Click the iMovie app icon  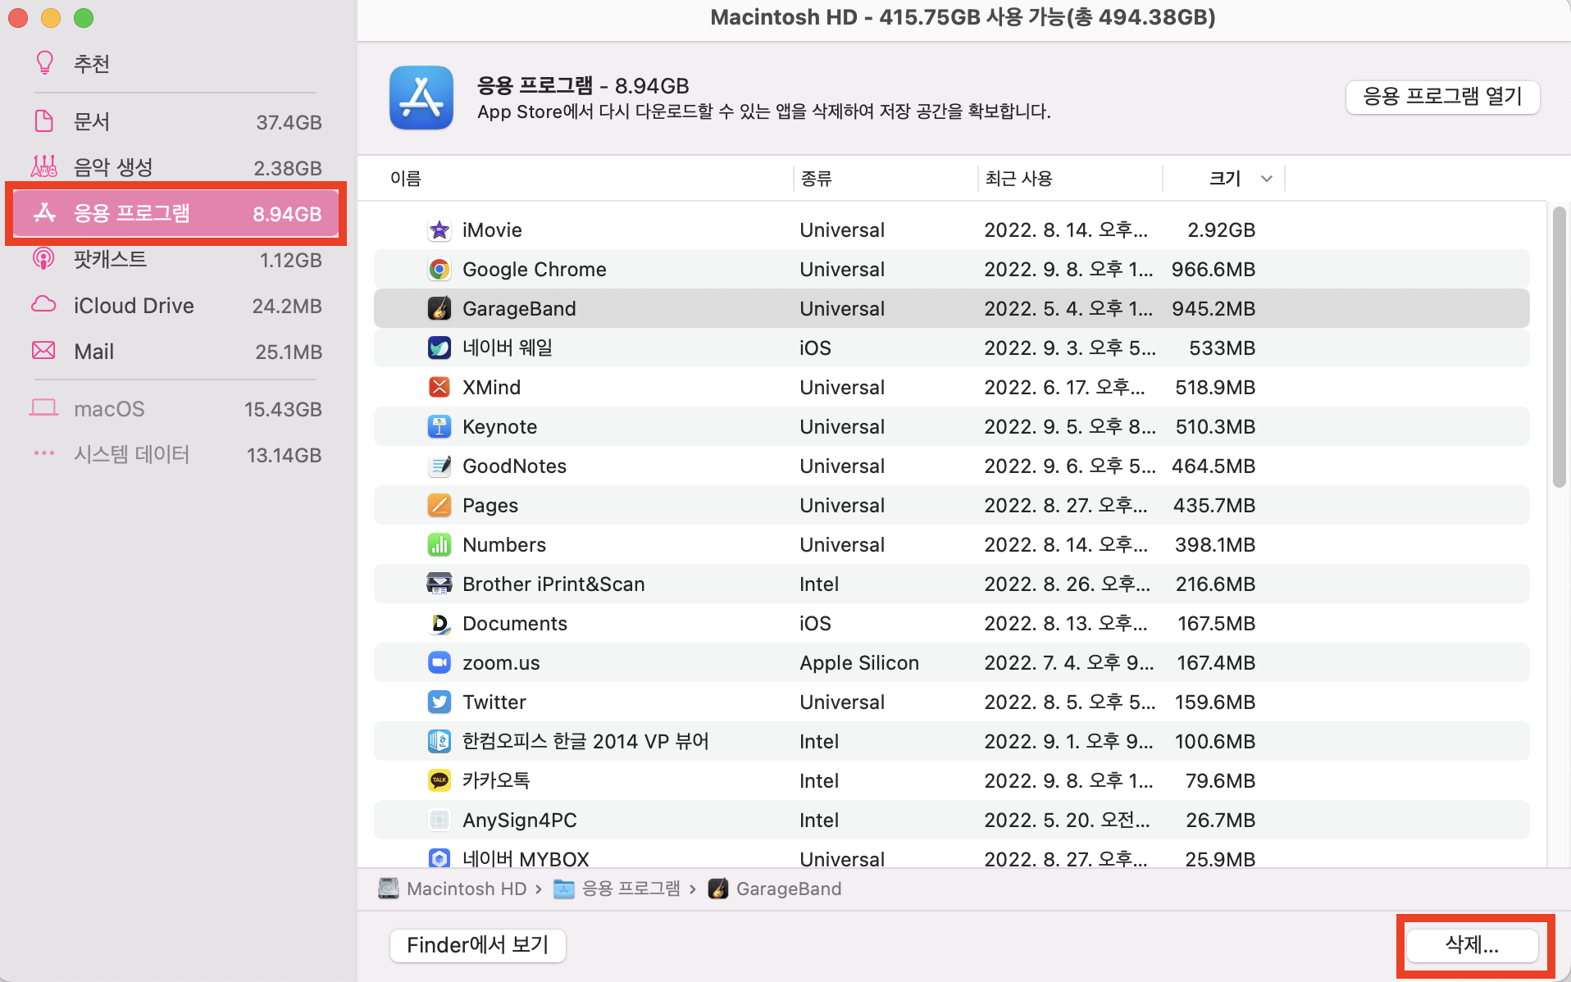[x=439, y=230]
